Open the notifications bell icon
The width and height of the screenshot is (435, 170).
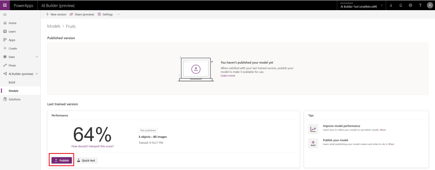[401, 5]
